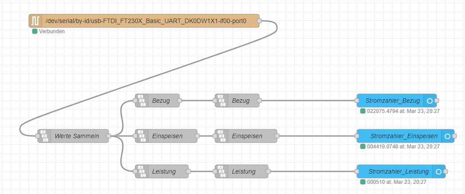
Task: Click the output port of serial node
Action: (259, 21)
